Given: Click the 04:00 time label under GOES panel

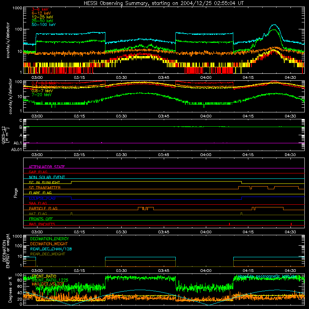Looking at the screenshot, I should [206, 155].
